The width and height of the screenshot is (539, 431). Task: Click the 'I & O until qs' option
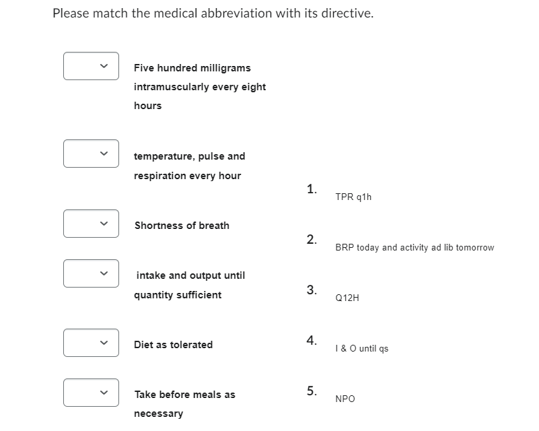click(361, 349)
